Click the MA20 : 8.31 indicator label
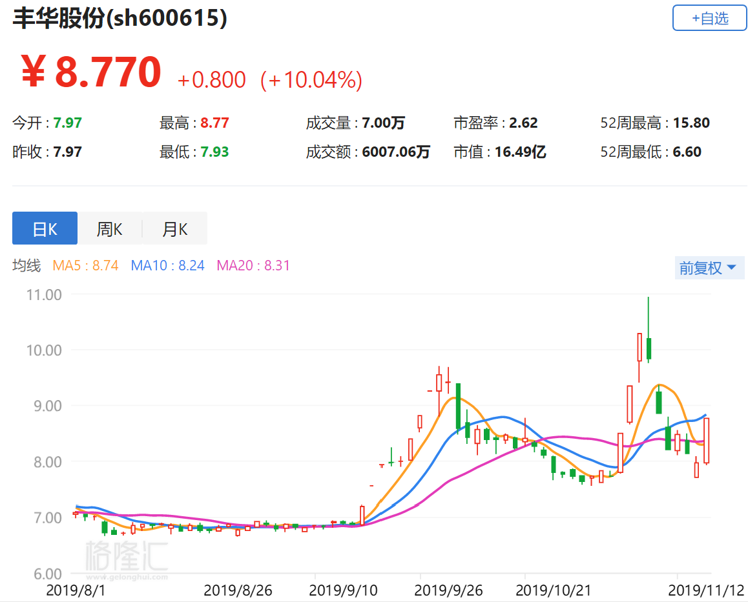 (x=253, y=265)
